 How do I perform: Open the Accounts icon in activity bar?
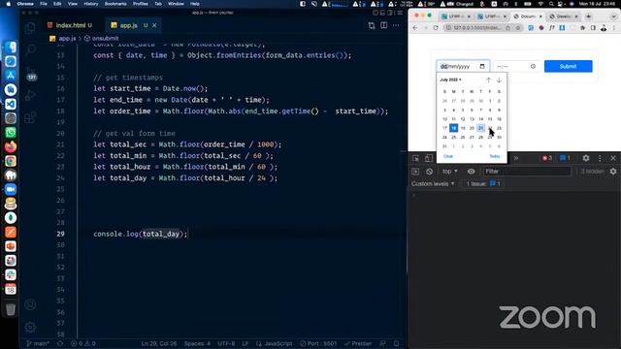30,304
